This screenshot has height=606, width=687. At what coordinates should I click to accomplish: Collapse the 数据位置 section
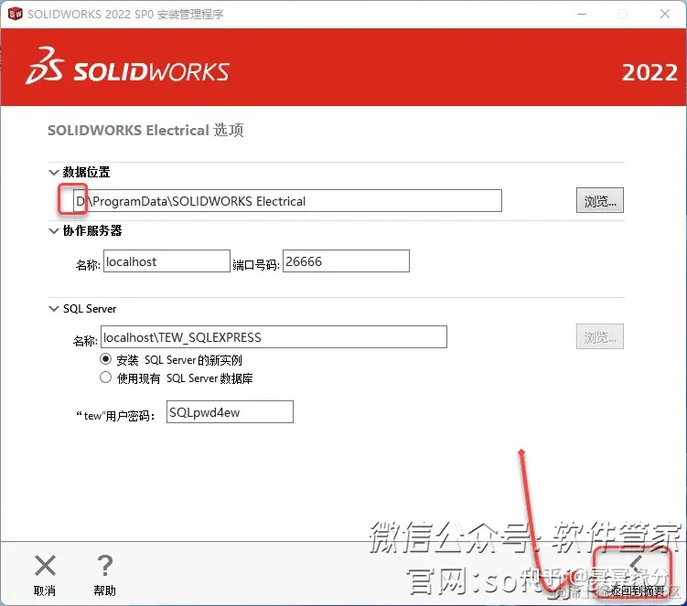tap(53, 172)
